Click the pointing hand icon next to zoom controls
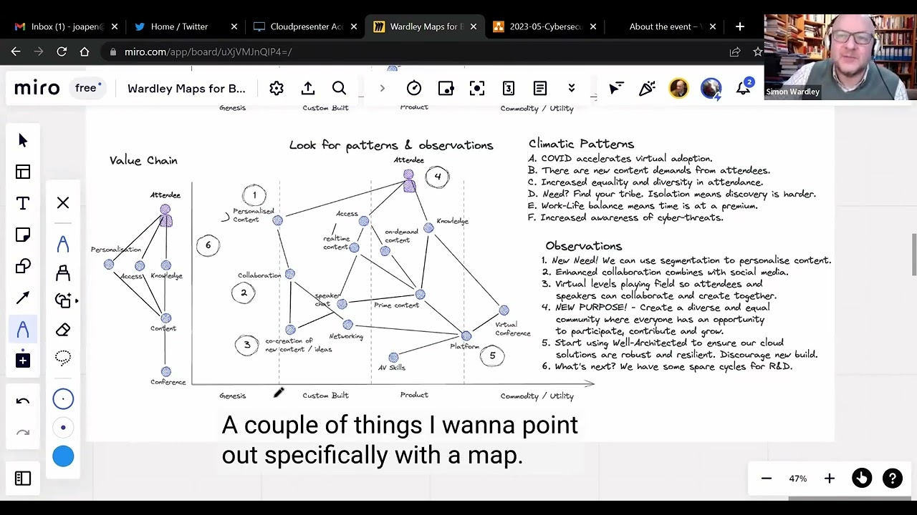 click(x=862, y=479)
